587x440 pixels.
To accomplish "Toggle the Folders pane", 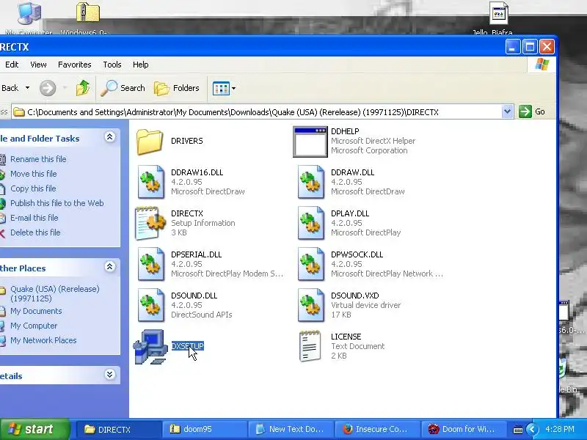I will coord(176,88).
